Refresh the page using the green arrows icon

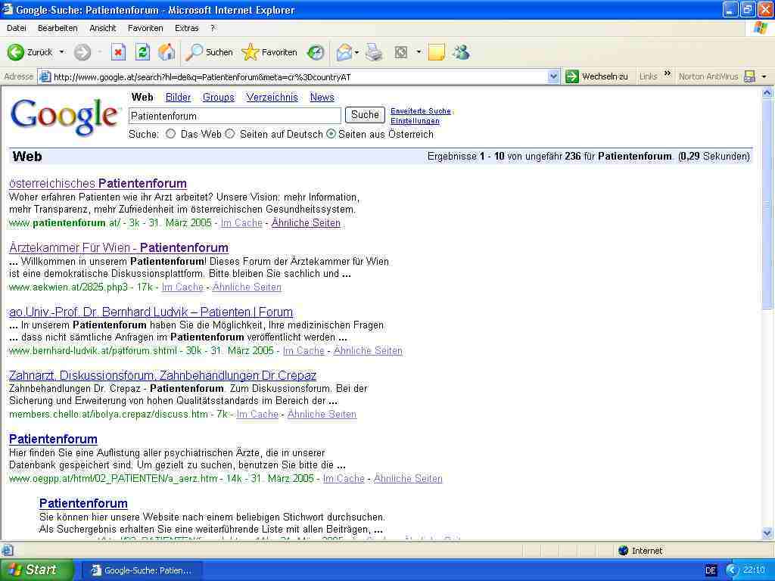(142, 52)
